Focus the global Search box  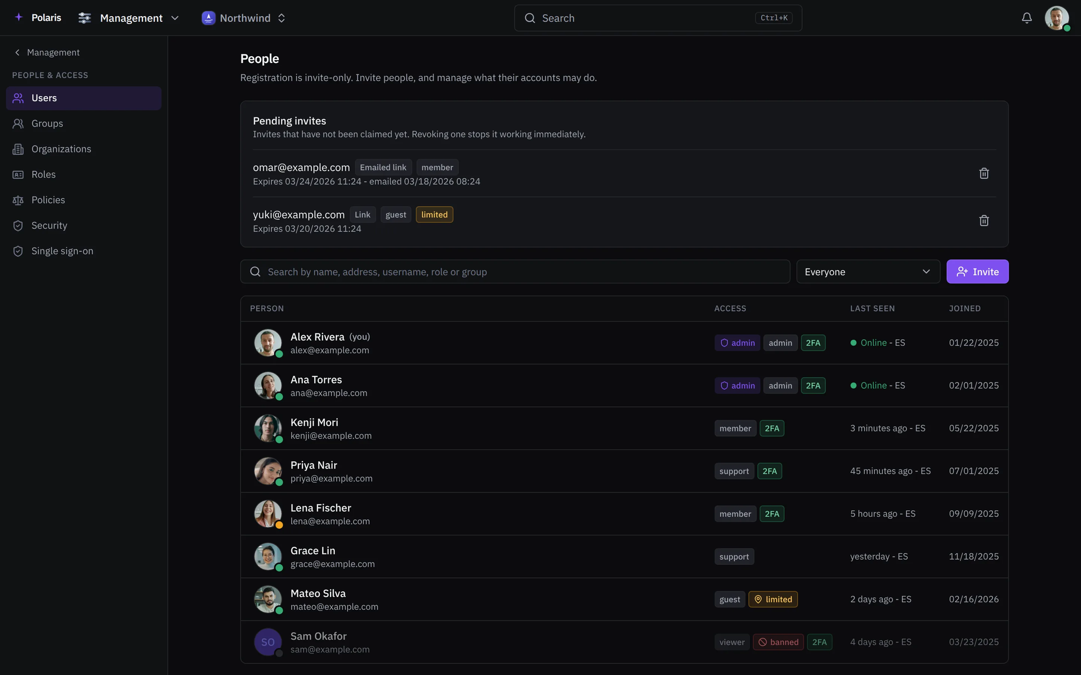[658, 18]
